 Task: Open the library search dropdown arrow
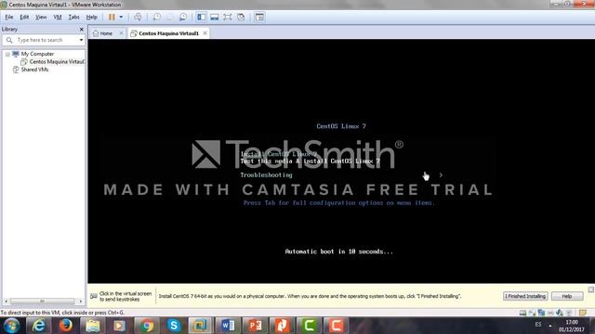pyautogui.click(x=81, y=40)
